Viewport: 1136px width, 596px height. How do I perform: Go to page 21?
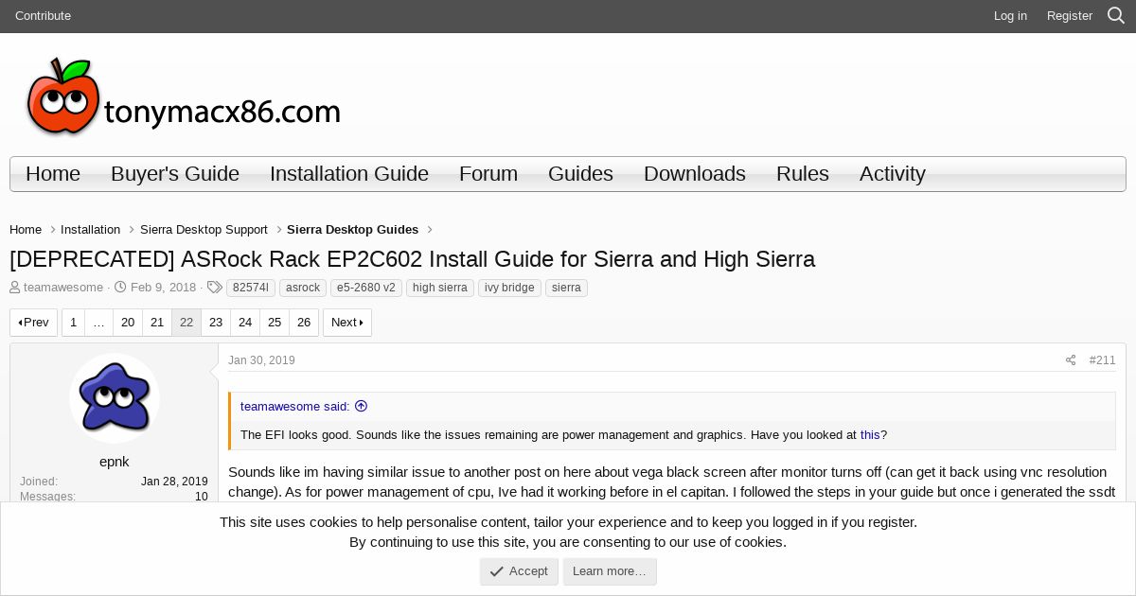(x=157, y=323)
